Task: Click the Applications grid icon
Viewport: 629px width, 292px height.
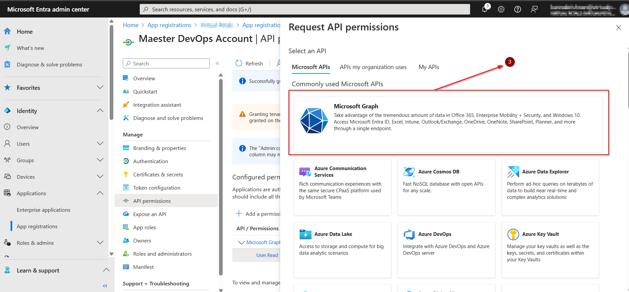Action: pos(7,193)
